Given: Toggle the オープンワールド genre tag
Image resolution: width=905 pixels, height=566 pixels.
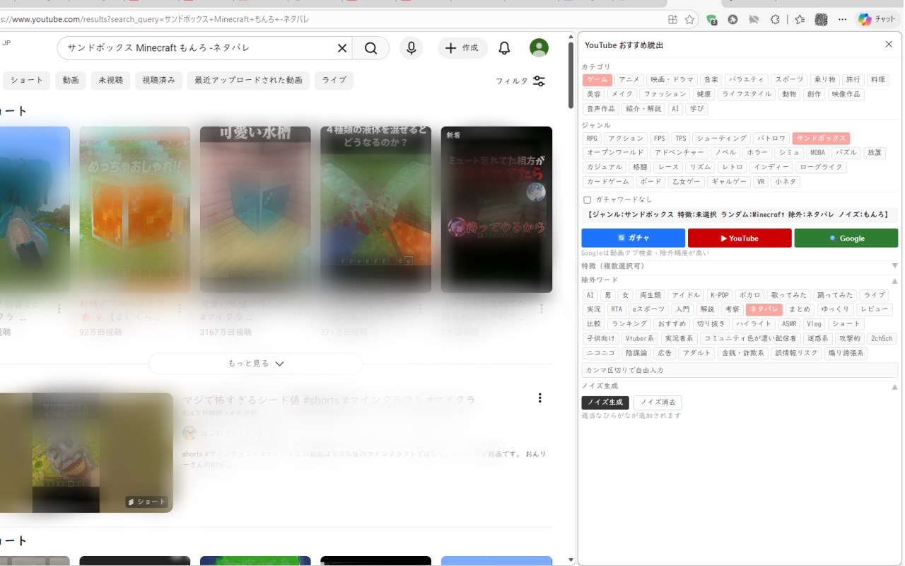Looking at the screenshot, I should pos(614,153).
